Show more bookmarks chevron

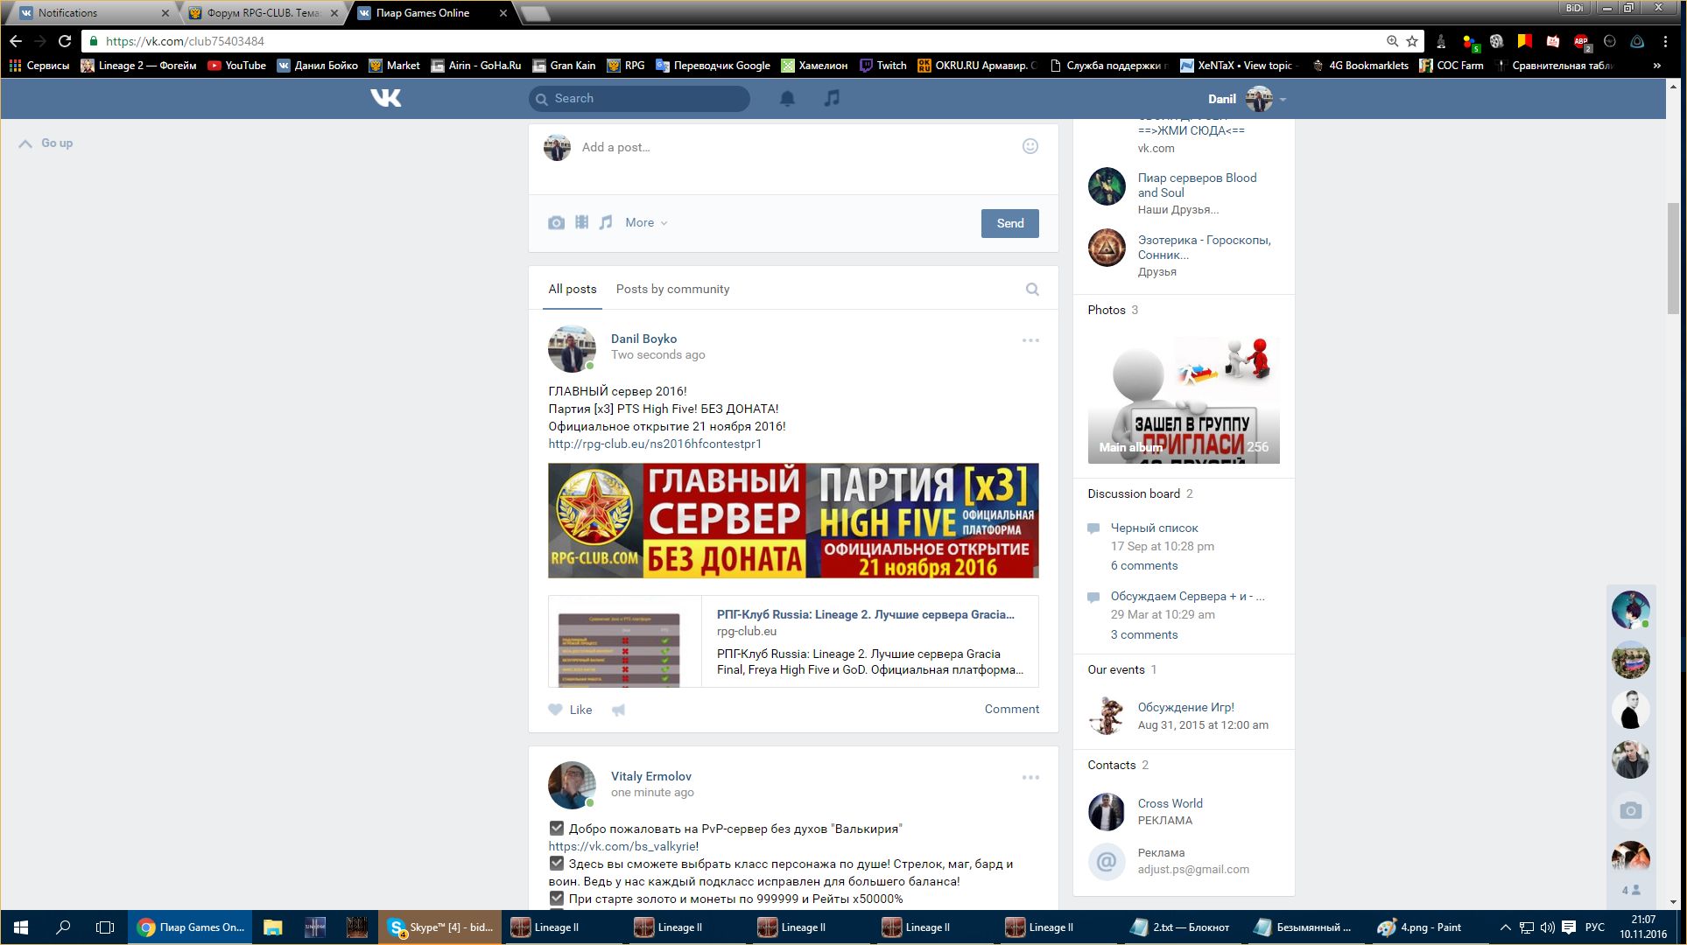click(x=1656, y=66)
